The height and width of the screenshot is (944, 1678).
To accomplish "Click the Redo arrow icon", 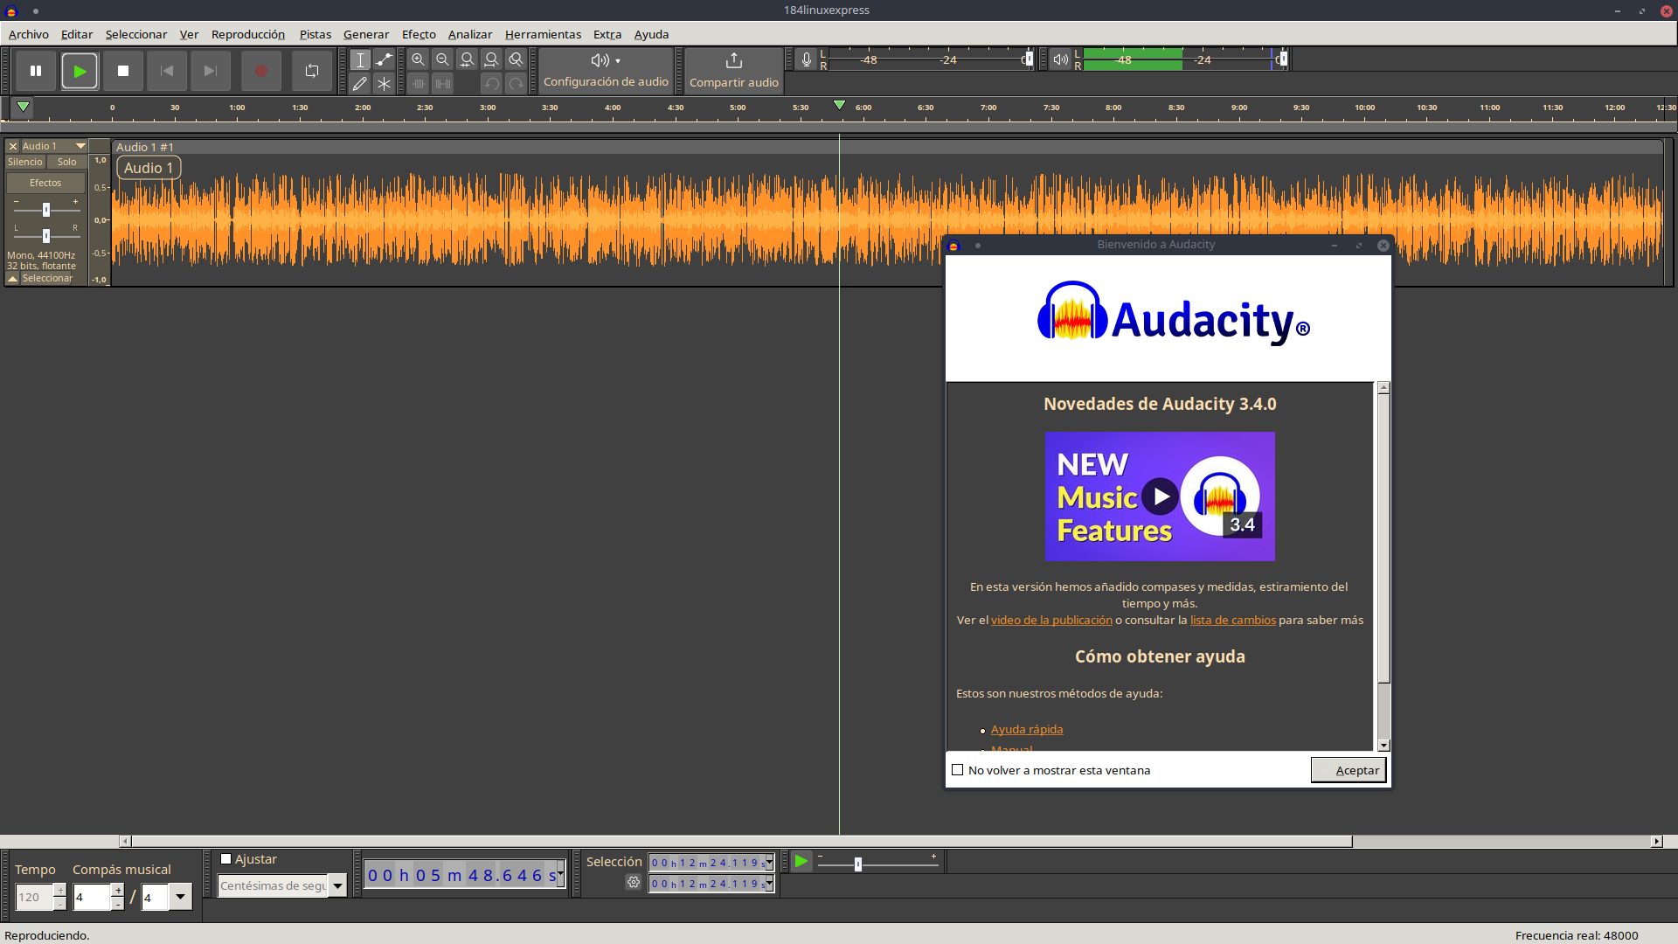I will pyautogui.click(x=517, y=84).
